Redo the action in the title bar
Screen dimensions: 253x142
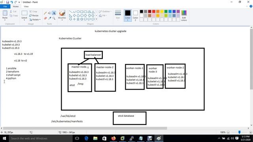pyautogui.click(x=16, y=2)
